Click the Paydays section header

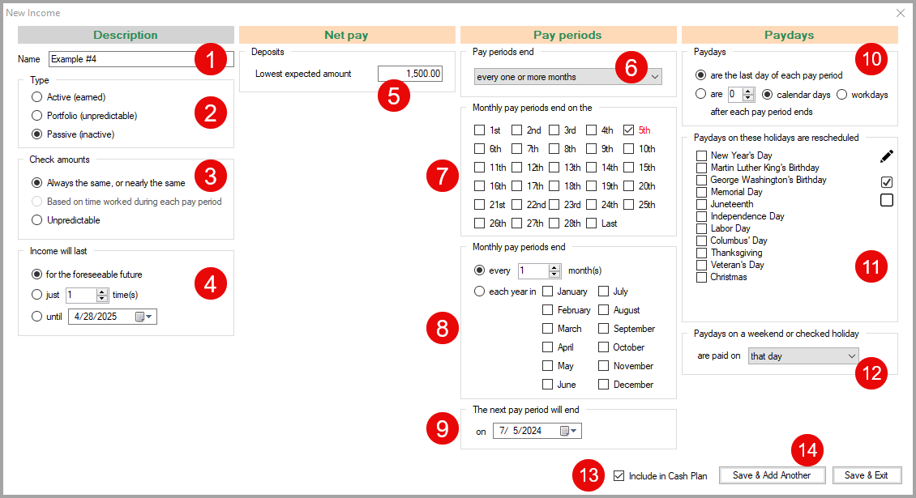click(790, 35)
